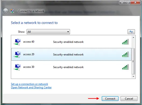The width and height of the screenshot is (142, 105).
Task: Click access 20 signal strength bars
Action: click(125, 54)
